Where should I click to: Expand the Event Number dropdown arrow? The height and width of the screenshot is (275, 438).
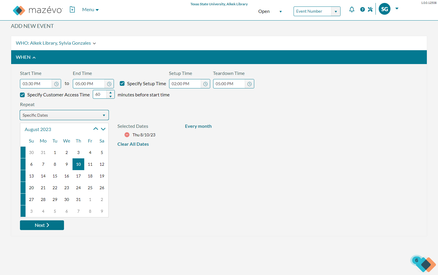click(336, 11)
